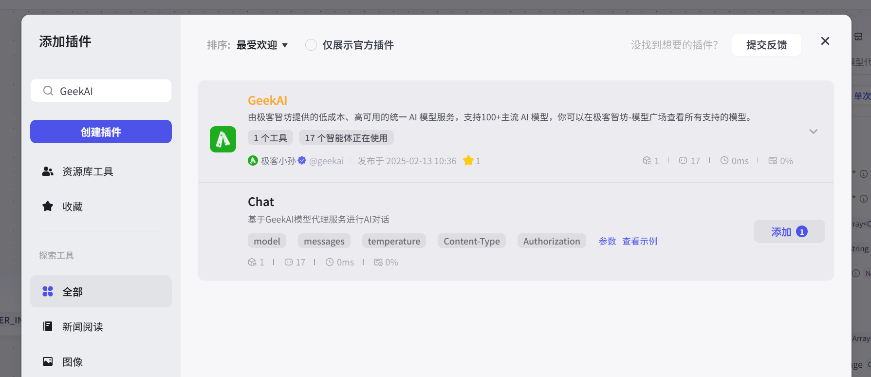The height and width of the screenshot is (377, 871).
Task: Click the success rate icon in Chat stats
Action: [378, 262]
